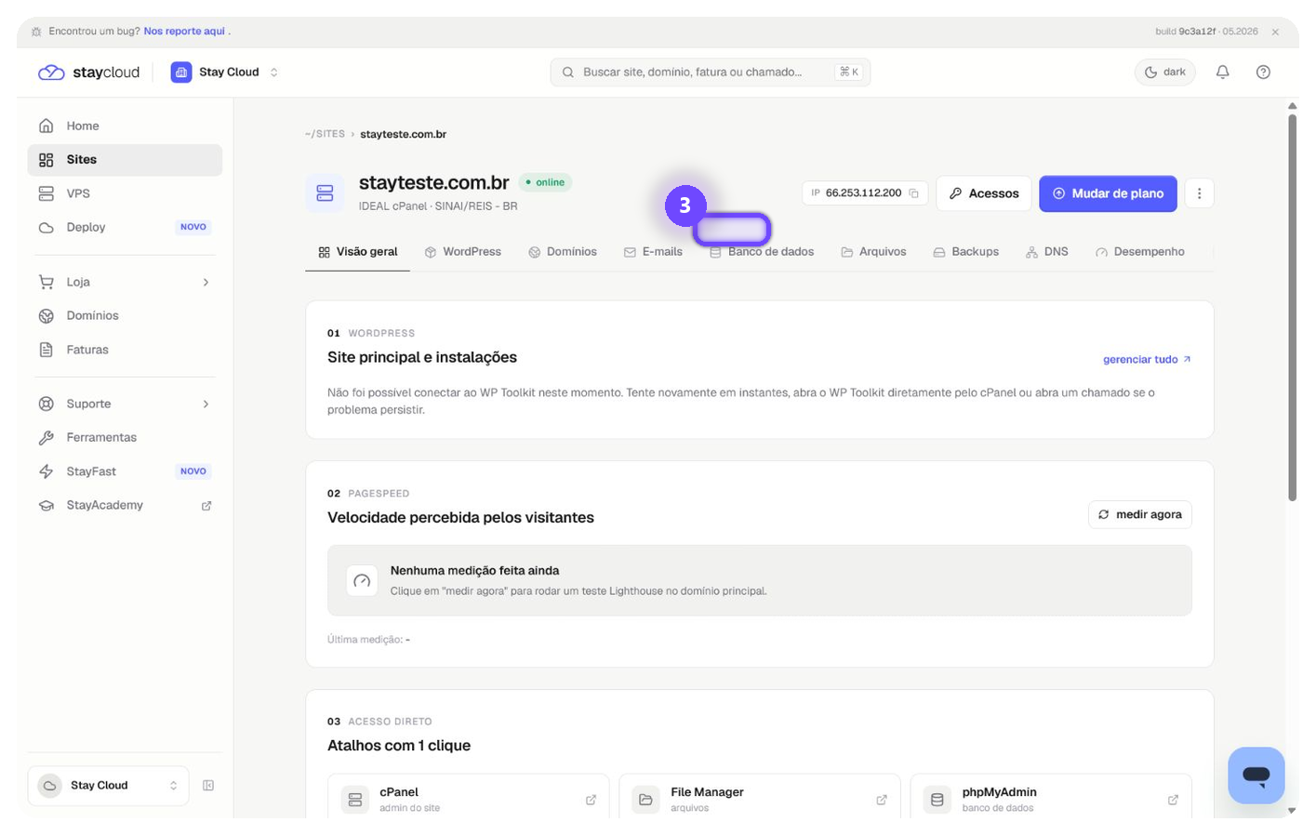Select Sites in sidebar
Screen dimensions: 1316x835
coord(125,160)
